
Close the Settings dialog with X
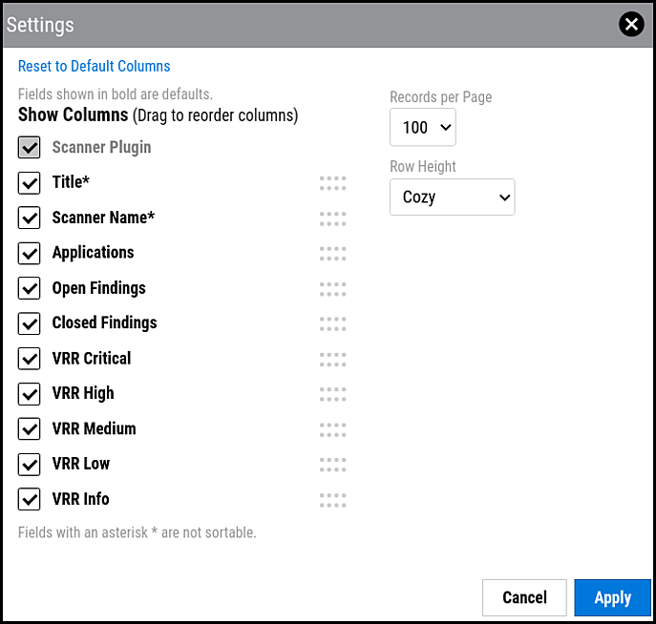coord(631,25)
